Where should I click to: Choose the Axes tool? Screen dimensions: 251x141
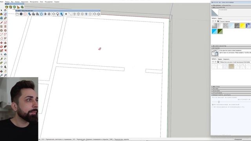click(x=2, y=67)
